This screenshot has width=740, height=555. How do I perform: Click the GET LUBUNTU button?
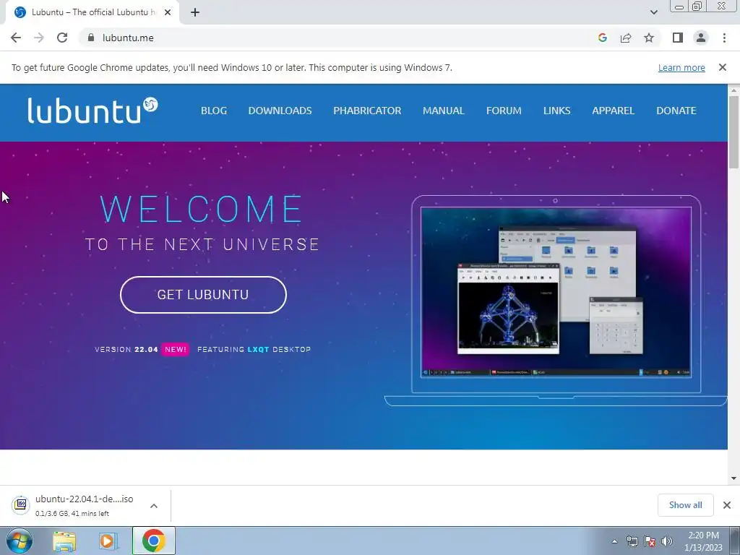203,295
